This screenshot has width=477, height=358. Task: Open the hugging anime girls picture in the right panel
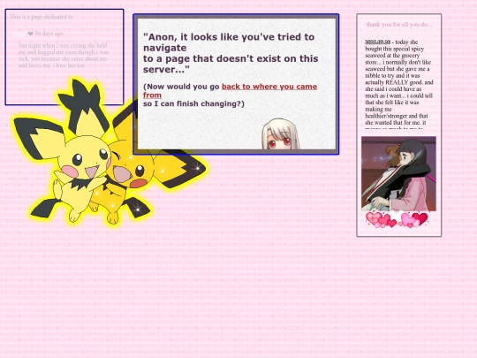click(x=398, y=174)
